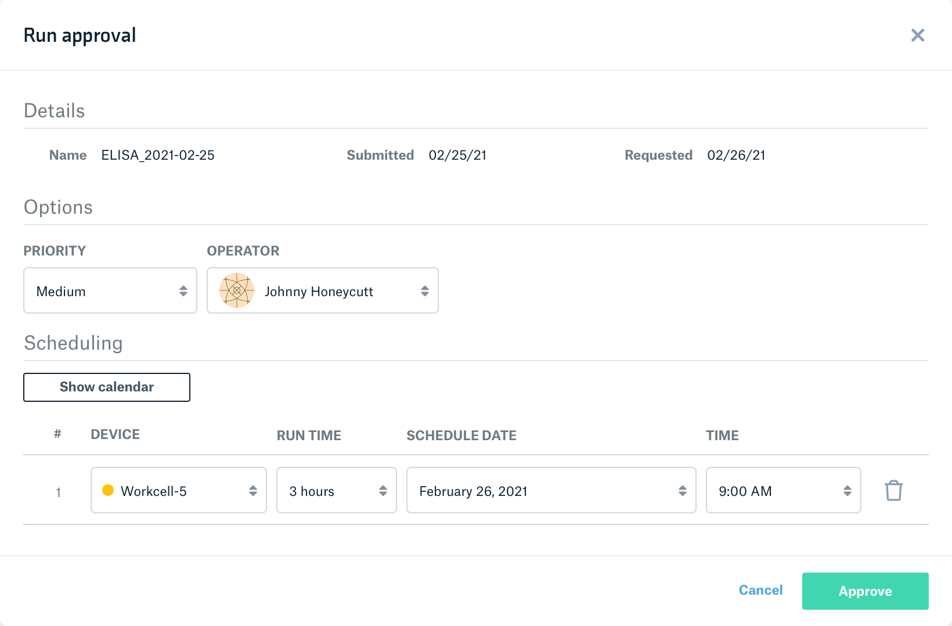The image size is (952, 626).
Task: Close the Run approval dialog
Action: (917, 35)
